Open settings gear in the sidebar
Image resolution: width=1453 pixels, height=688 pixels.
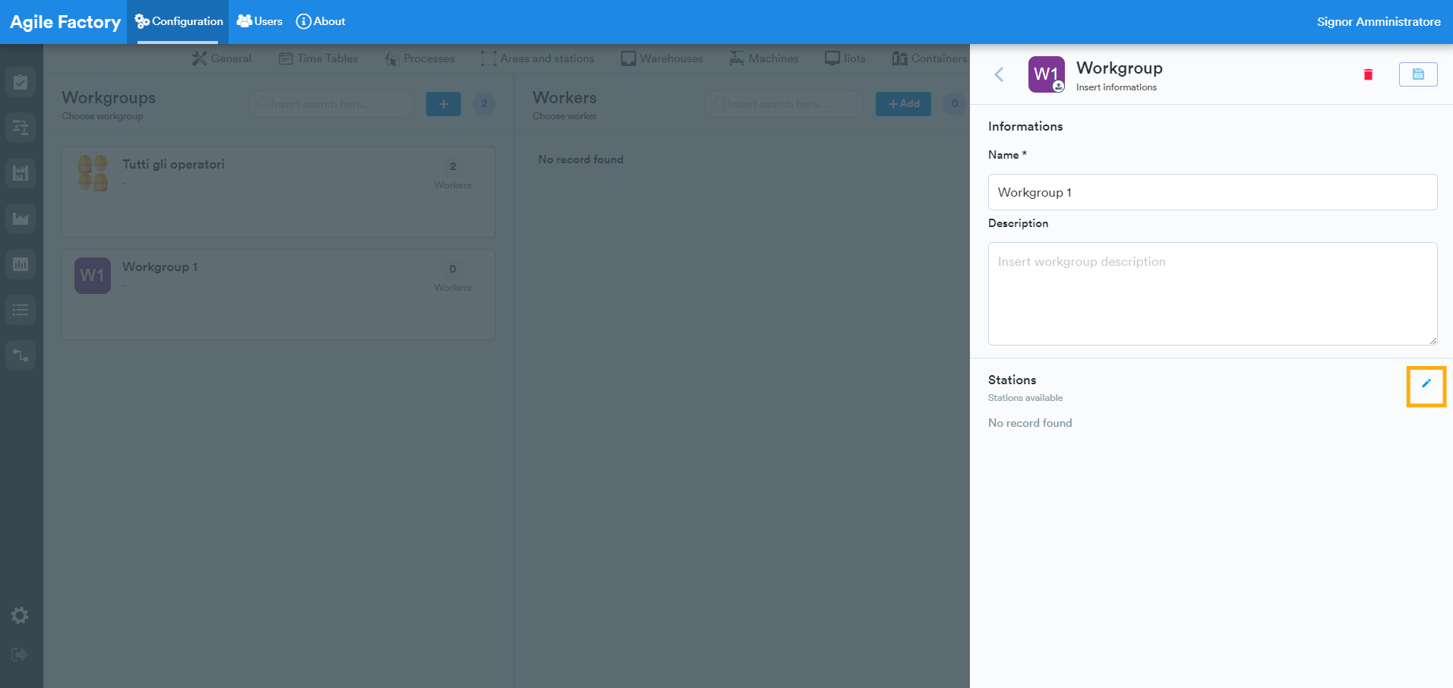click(21, 615)
